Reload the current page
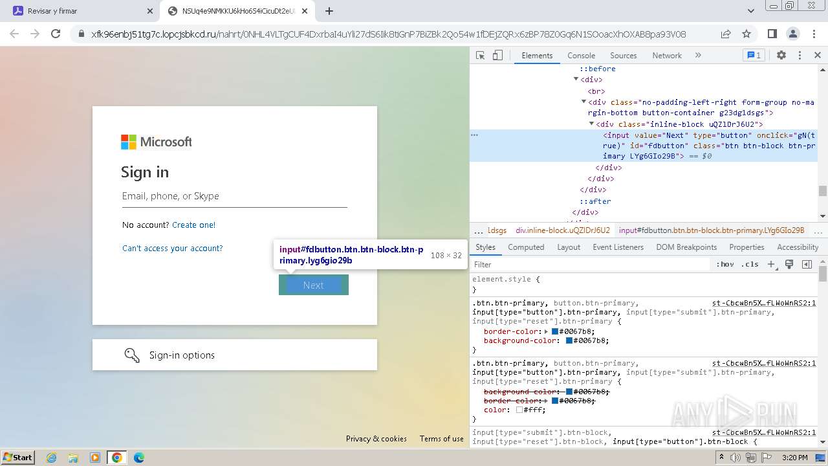 click(56, 34)
